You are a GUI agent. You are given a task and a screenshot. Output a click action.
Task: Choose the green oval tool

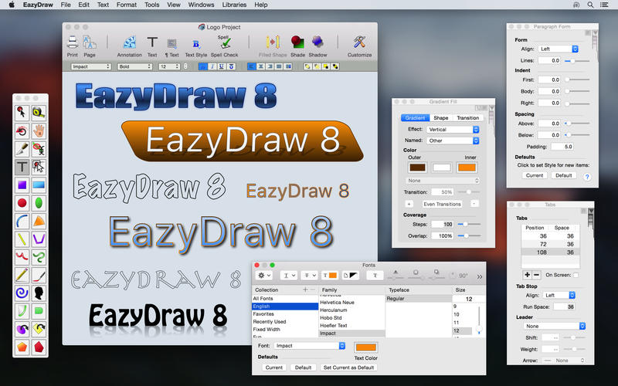(39, 203)
